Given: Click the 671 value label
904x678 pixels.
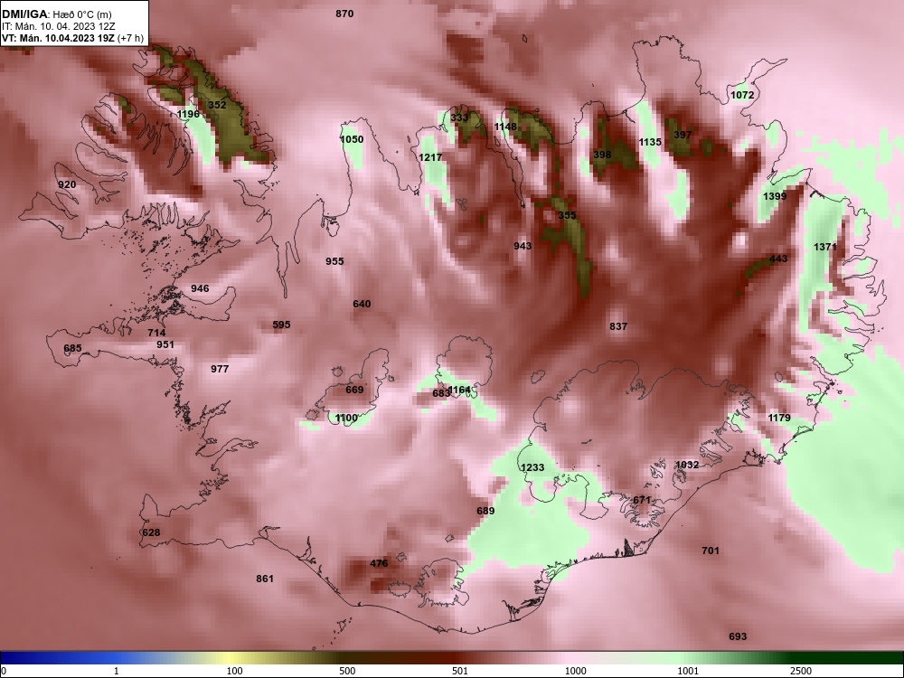Looking at the screenshot, I should tap(642, 500).
